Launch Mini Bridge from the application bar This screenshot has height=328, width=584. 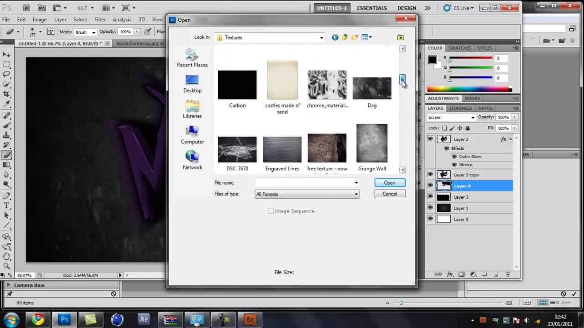(x=42, y=8)
